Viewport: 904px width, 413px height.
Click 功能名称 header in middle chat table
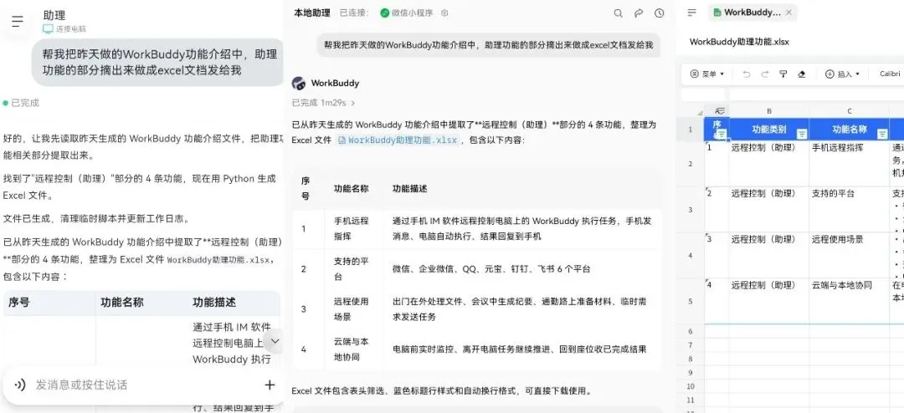tap(351, 189)
